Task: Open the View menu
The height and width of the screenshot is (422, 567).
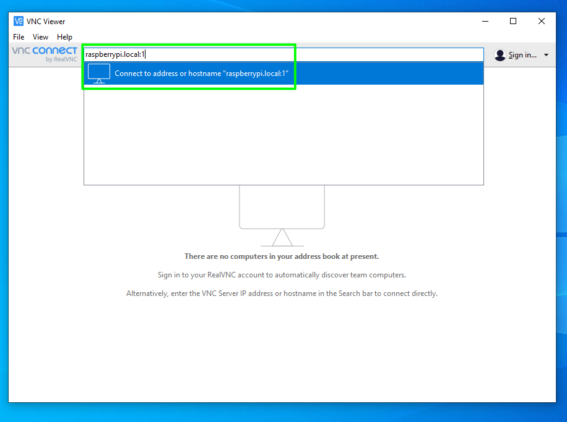Action: pos(40,36)
